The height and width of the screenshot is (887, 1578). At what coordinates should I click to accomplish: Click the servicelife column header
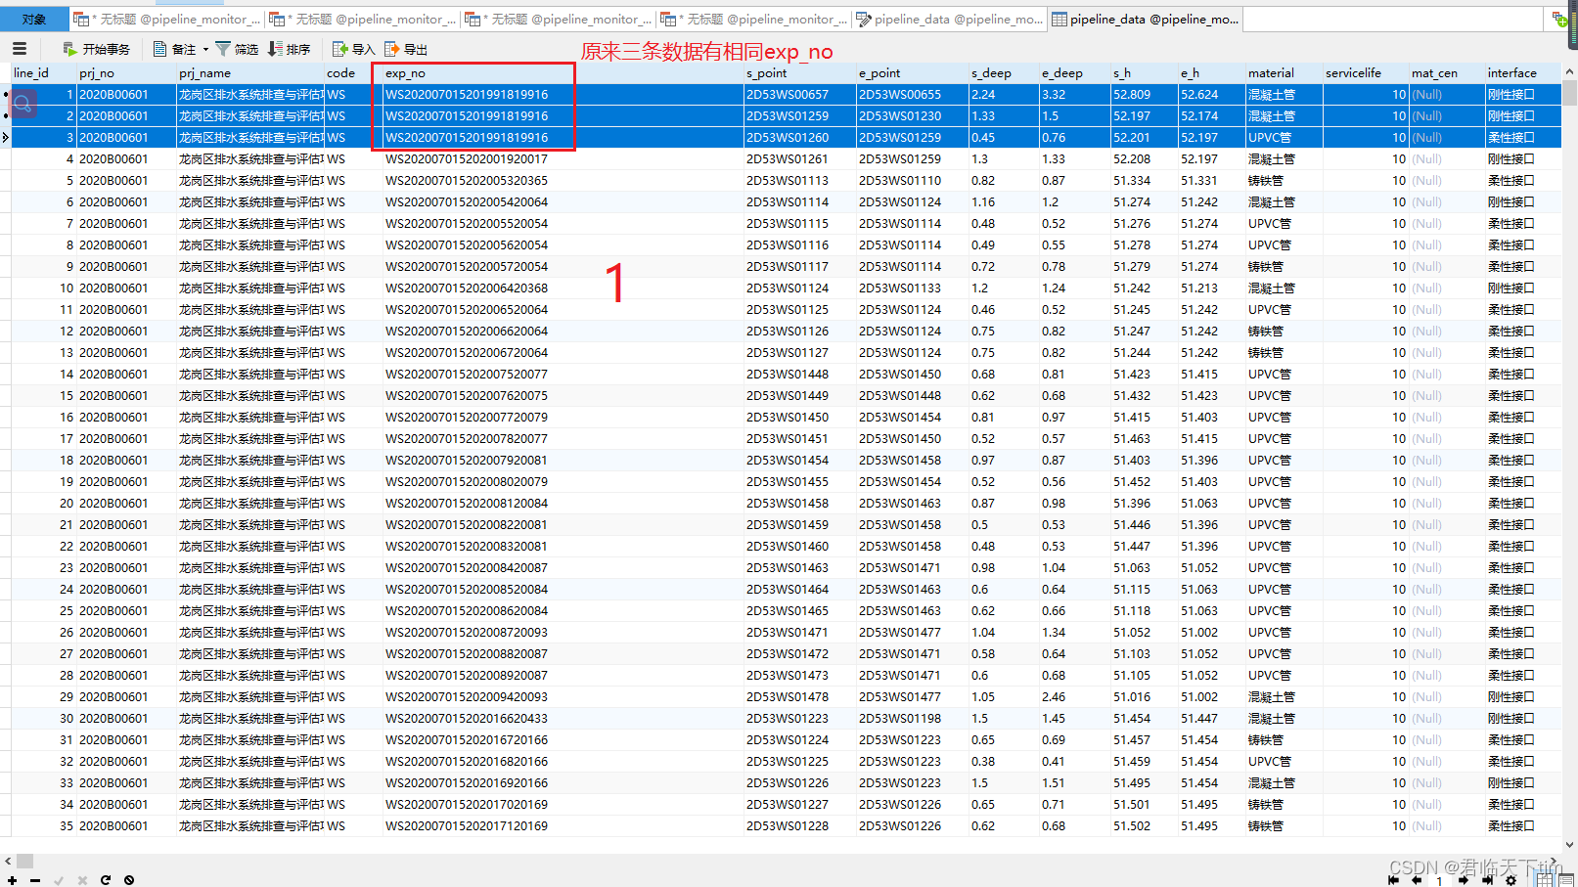point(1366,73)
